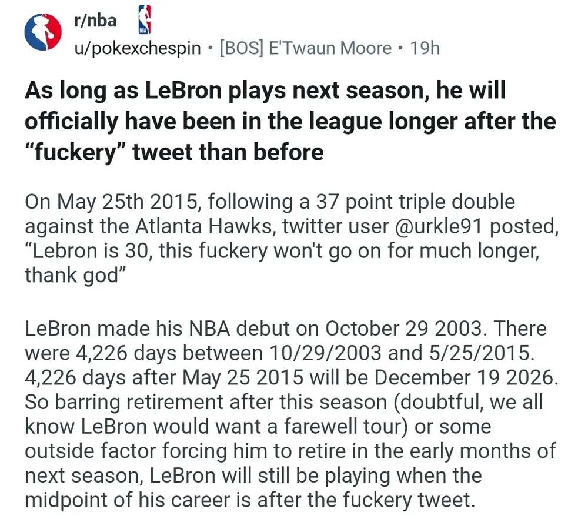
Task: Click the final line ending "fuckery tweet."
Action: coord(249,500)
